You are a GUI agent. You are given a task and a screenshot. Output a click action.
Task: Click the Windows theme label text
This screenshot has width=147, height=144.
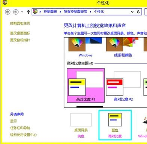click(x=85, y=55)
